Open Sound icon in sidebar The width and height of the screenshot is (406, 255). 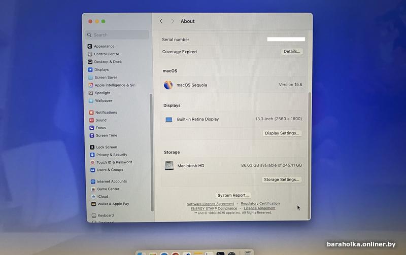click(x=91, y=120)
